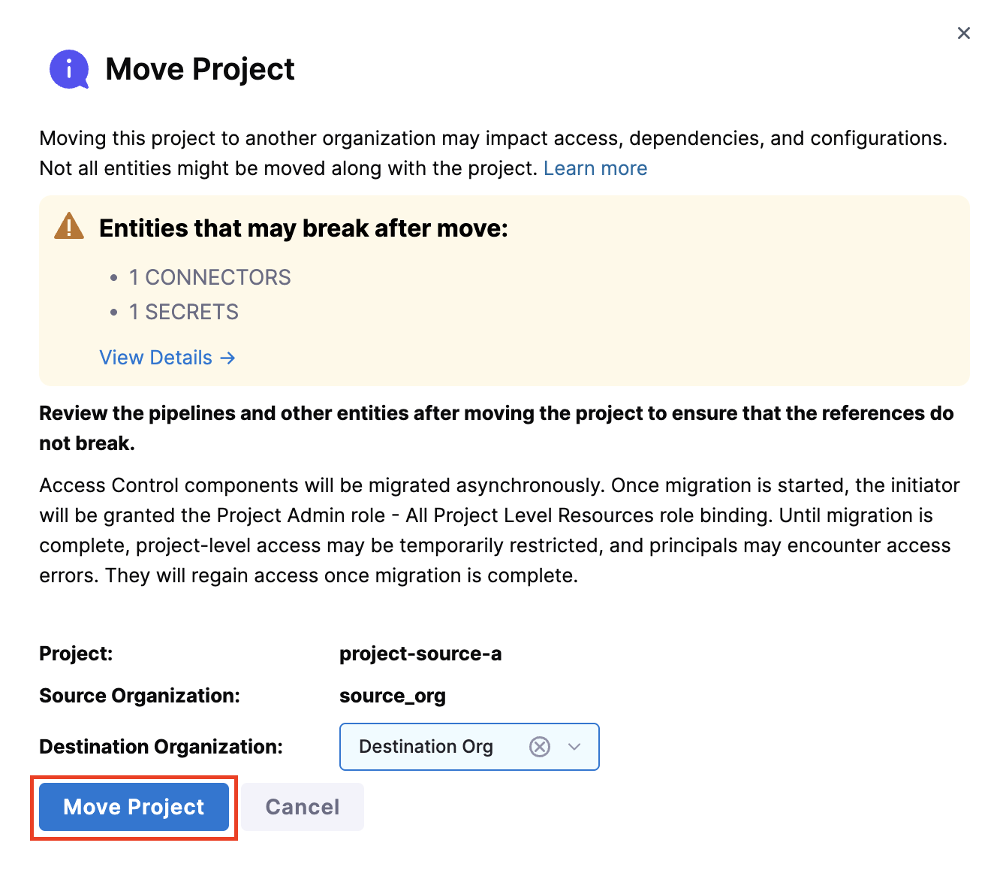The width and height of the screenshot is (994, 870).
Task: Select the project-source-a project name
Action: (420, 654)
